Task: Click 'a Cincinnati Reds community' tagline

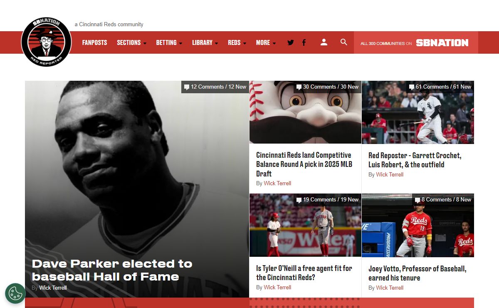Action: pos(109,25)
